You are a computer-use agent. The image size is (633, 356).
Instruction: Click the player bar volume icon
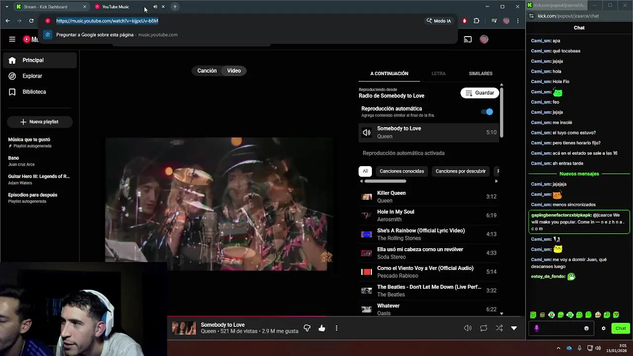tap(468, 328)
